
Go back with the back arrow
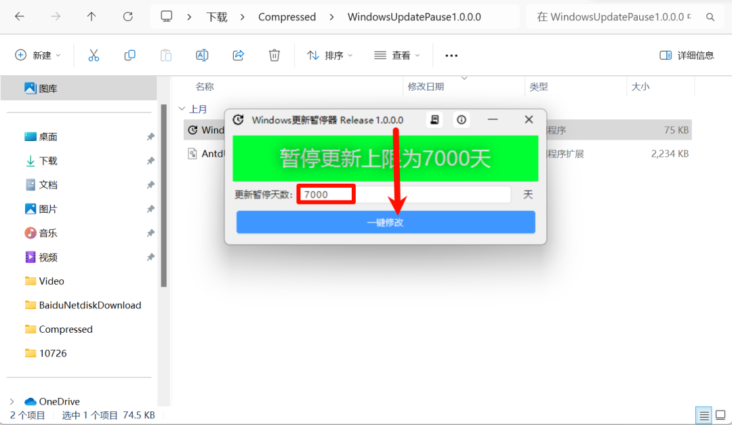pos(20,17)
